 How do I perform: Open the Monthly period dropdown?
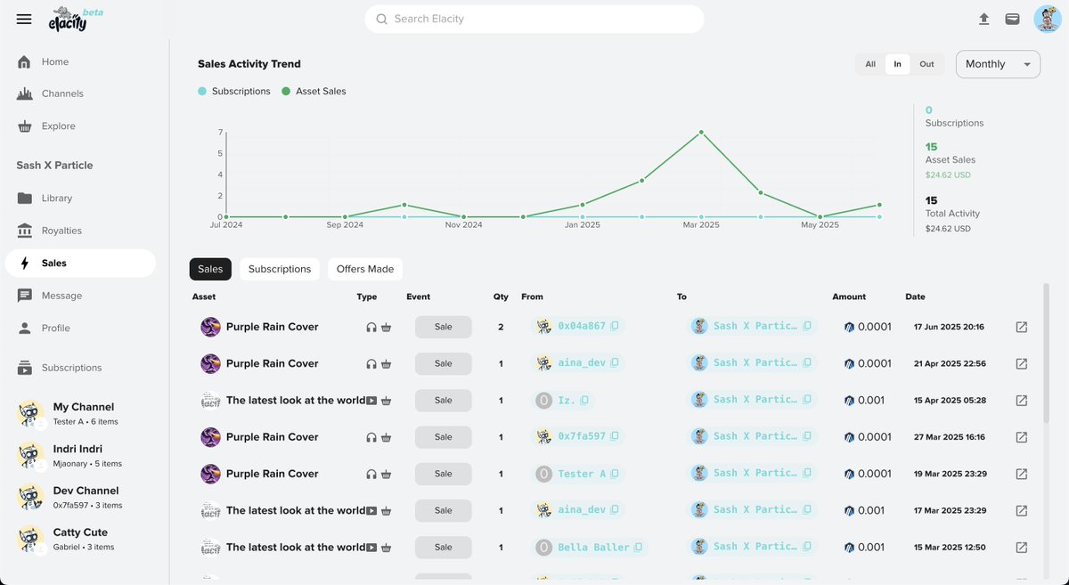[998, 64]
